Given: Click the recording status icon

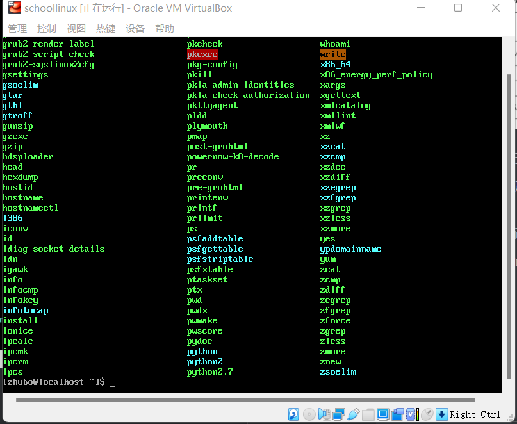Looking at the screenshot, I should [x=398, y=414].
